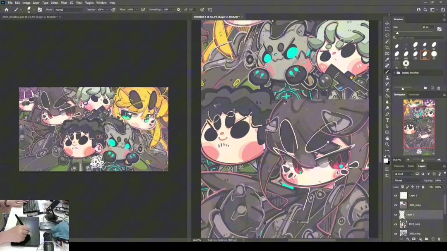Delete layer with the trash icon
The width and height of the screenshot is (447, 251).
(x=439, y=239)
